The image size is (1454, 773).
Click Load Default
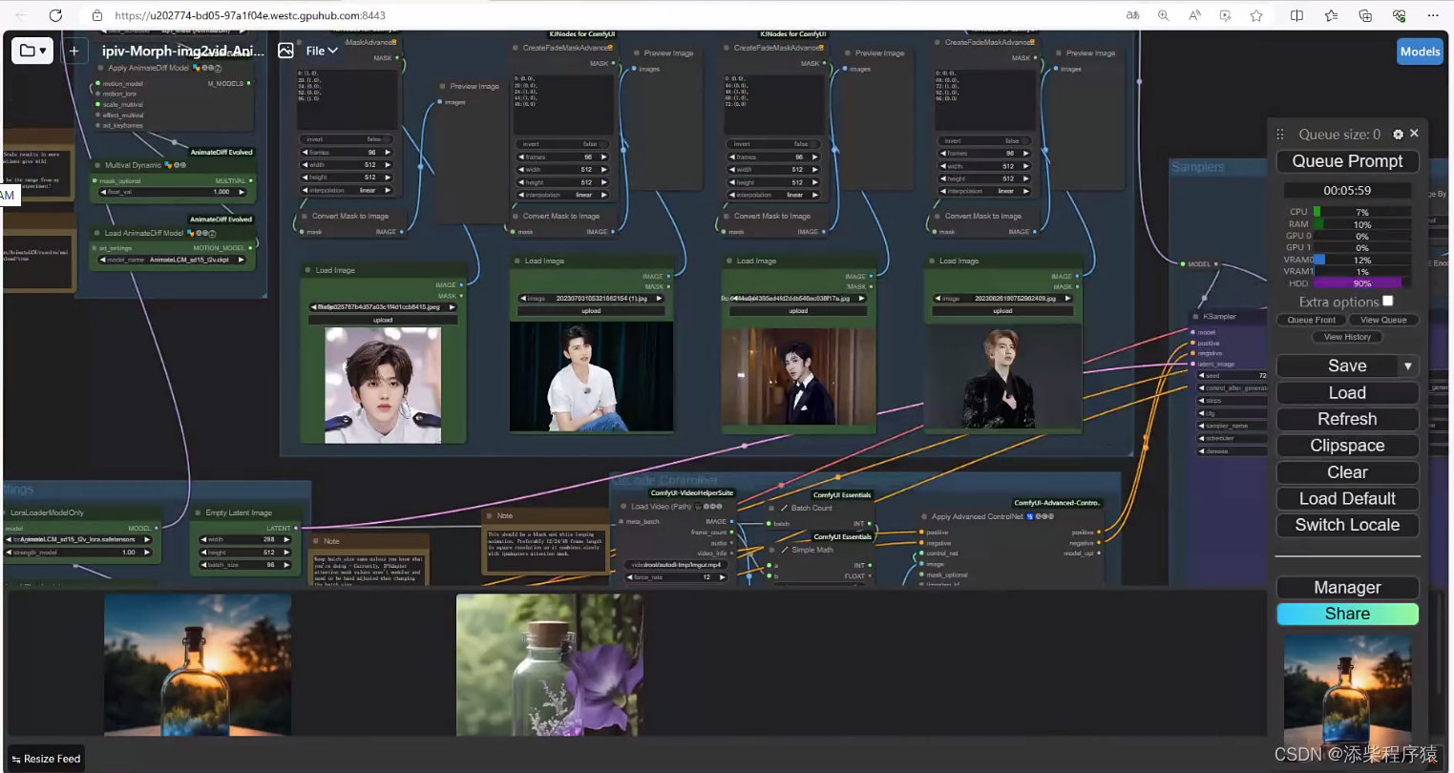pyautogui.click(x=1347, y=499)
